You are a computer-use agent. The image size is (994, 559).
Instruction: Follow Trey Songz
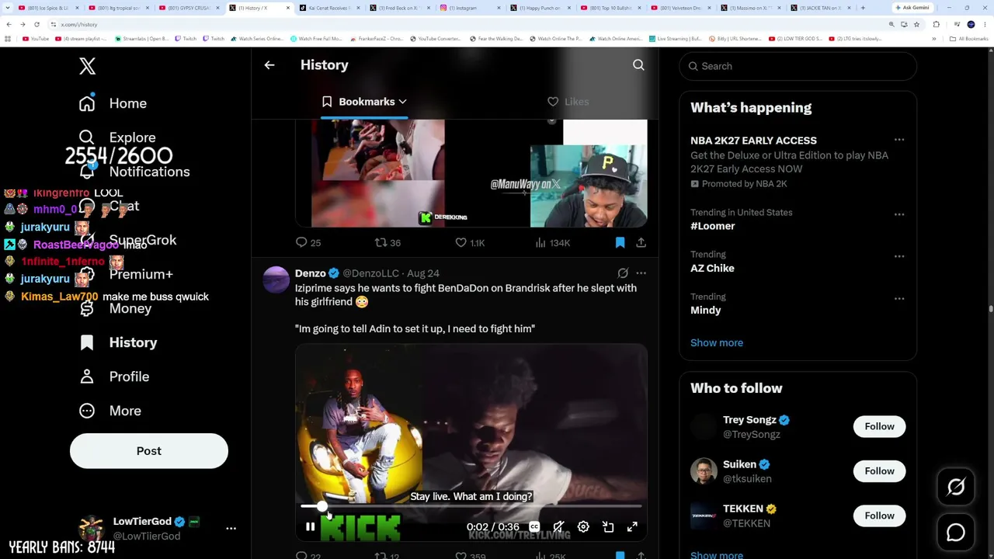(880, 426)
